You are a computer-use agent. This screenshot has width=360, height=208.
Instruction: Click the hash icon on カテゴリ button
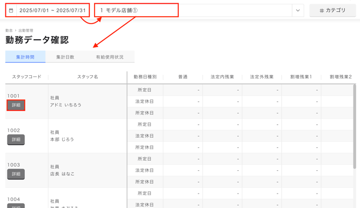pyautogui.click(x=322, y=11)
